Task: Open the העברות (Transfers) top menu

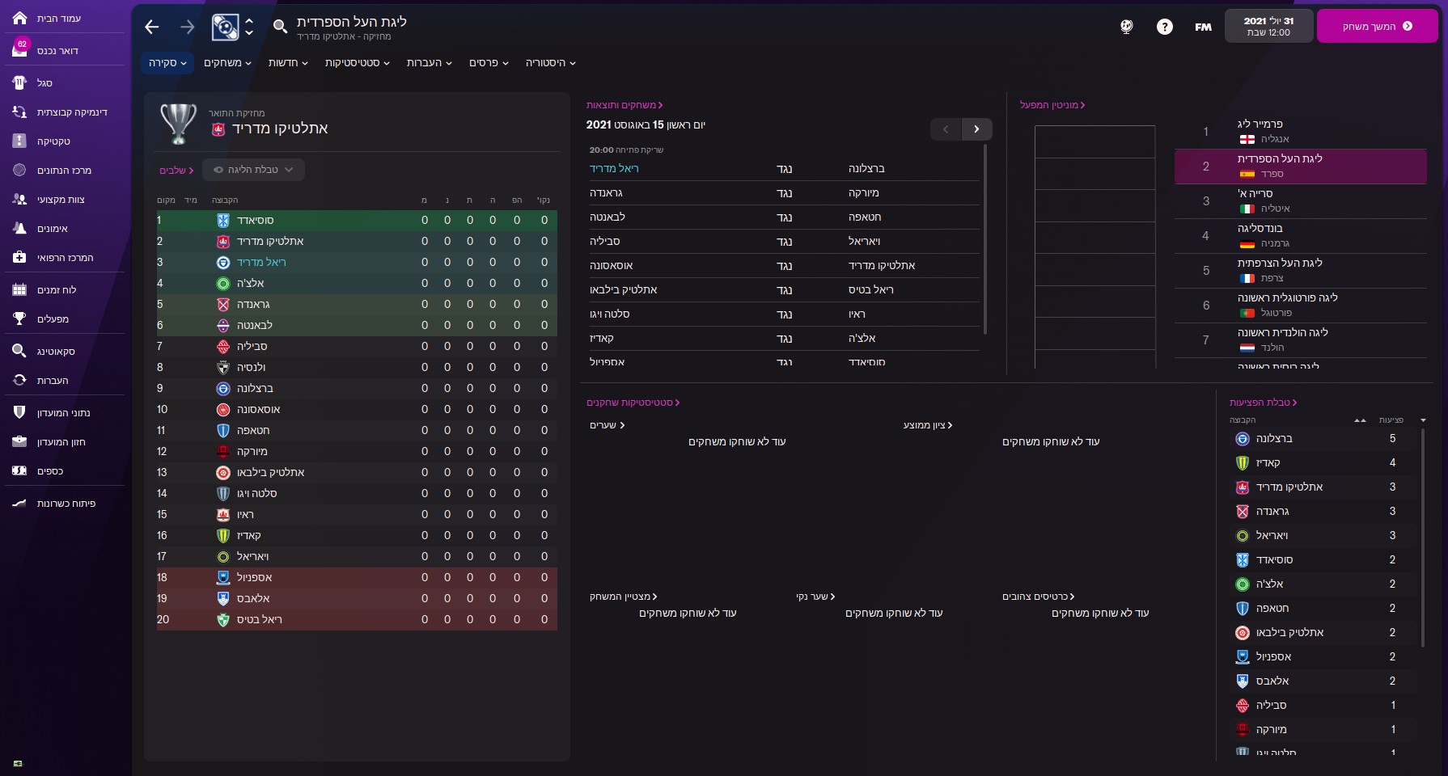Action: pos(429,63)
